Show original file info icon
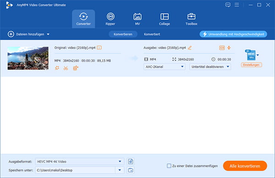This screenshot has height=178, width=275. point(99,48)
